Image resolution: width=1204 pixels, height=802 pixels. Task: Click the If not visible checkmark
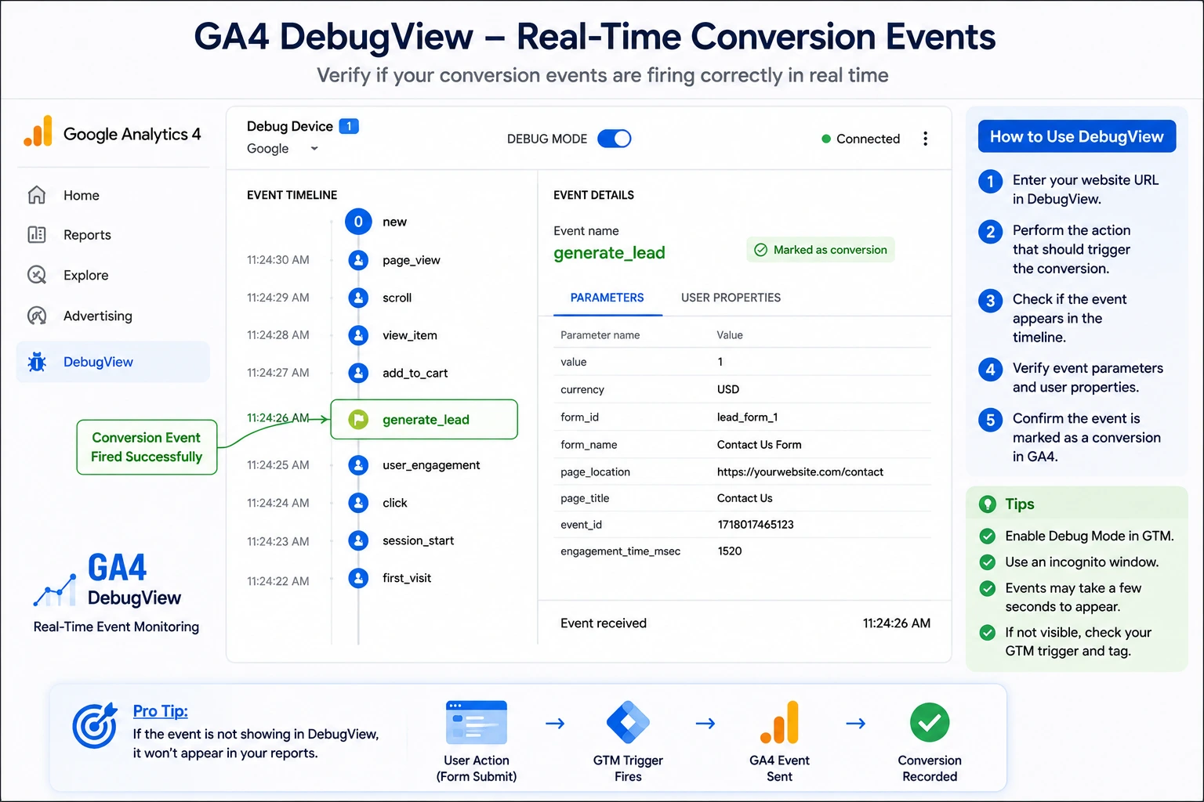(988, 633)
